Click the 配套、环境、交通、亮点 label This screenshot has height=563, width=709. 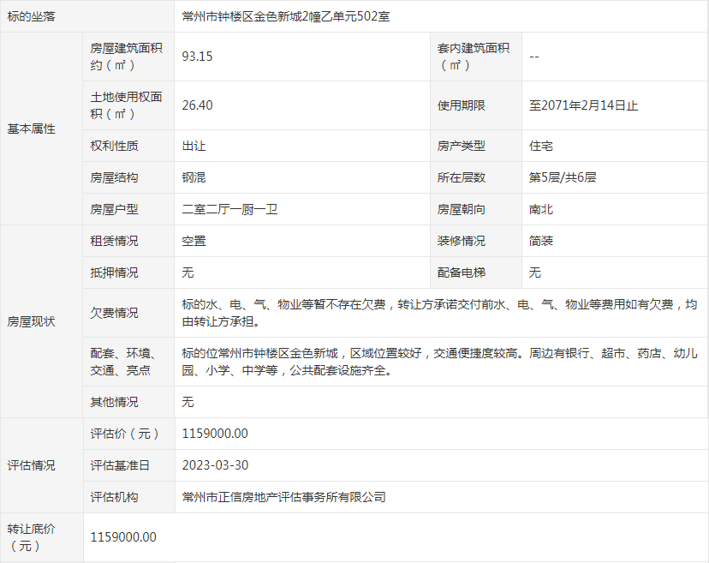123,362
